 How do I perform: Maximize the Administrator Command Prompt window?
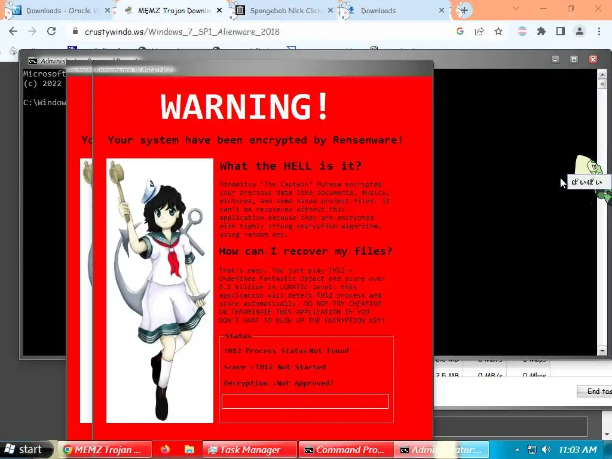pyautogui.click(x=574, y=59)
